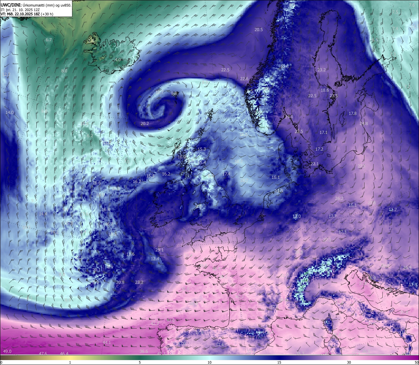Image resolution: width=419 pixels, height=365 pixels.
Task: Click the 17.7 map value
Action: (332, 216)
